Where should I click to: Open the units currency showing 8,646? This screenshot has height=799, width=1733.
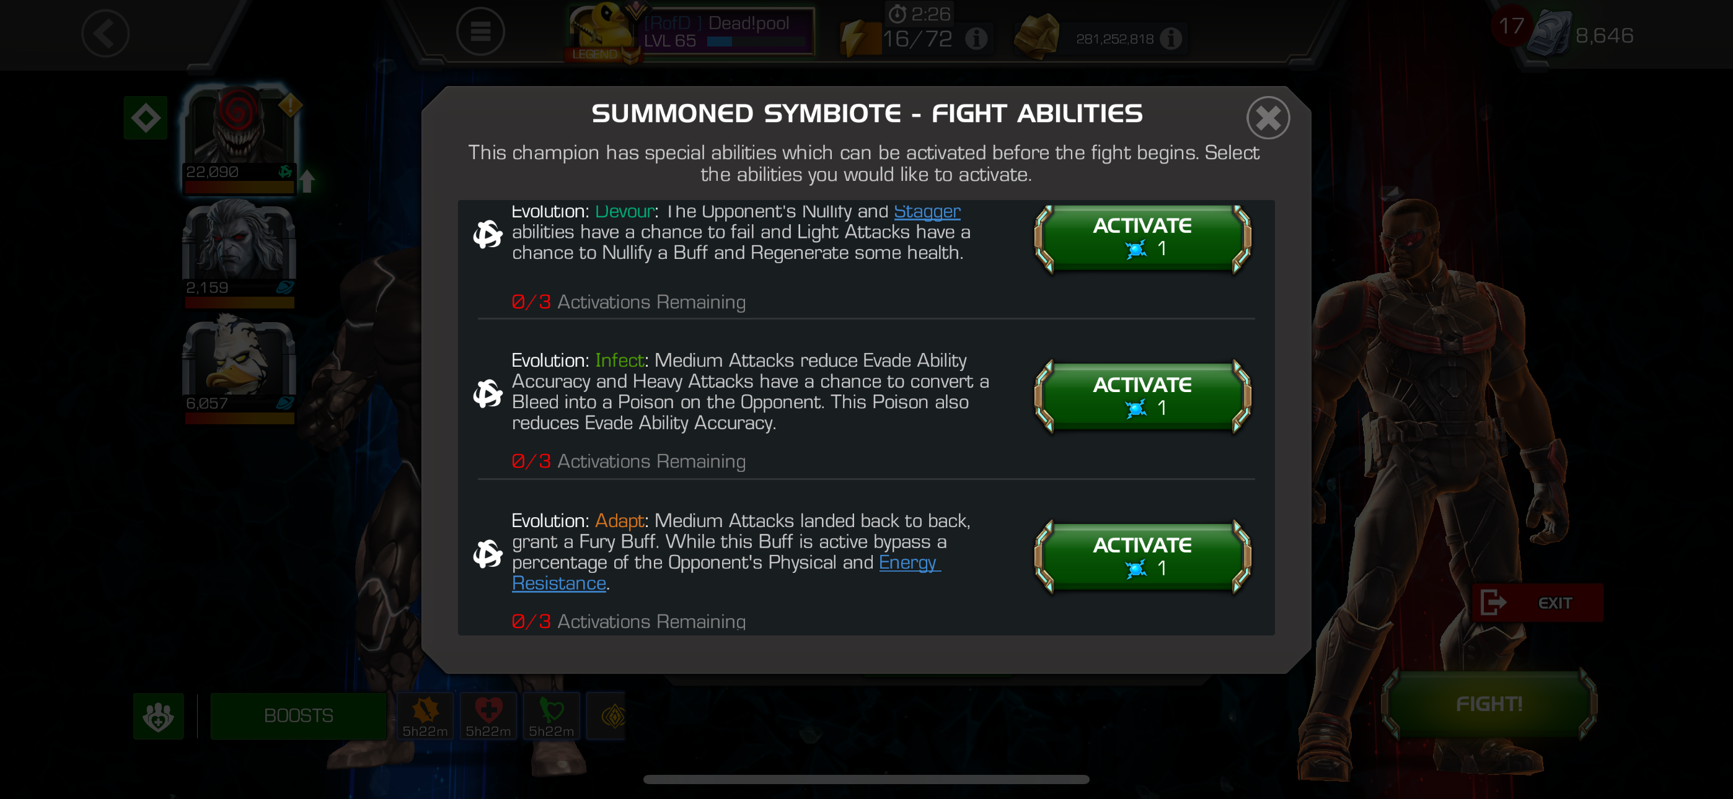[1581, 34]
